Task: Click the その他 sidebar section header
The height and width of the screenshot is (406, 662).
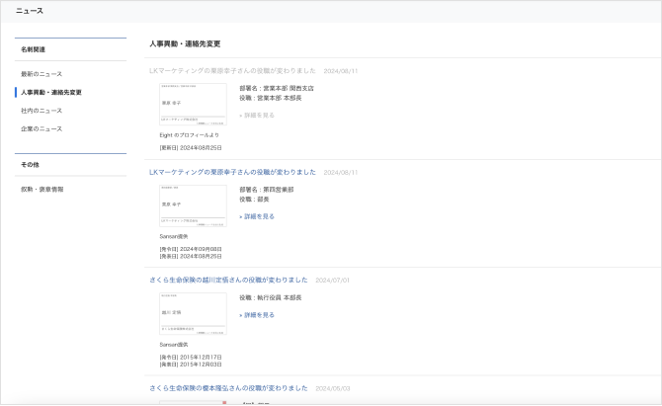Action: [30, 164]
